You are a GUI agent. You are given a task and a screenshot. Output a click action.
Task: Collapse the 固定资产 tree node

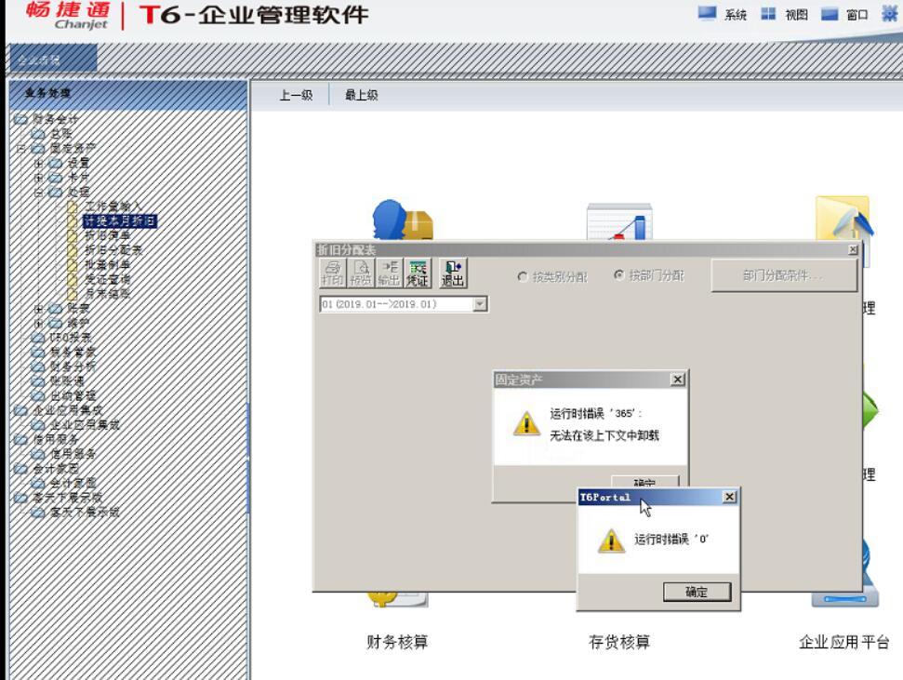click(21, 148)
